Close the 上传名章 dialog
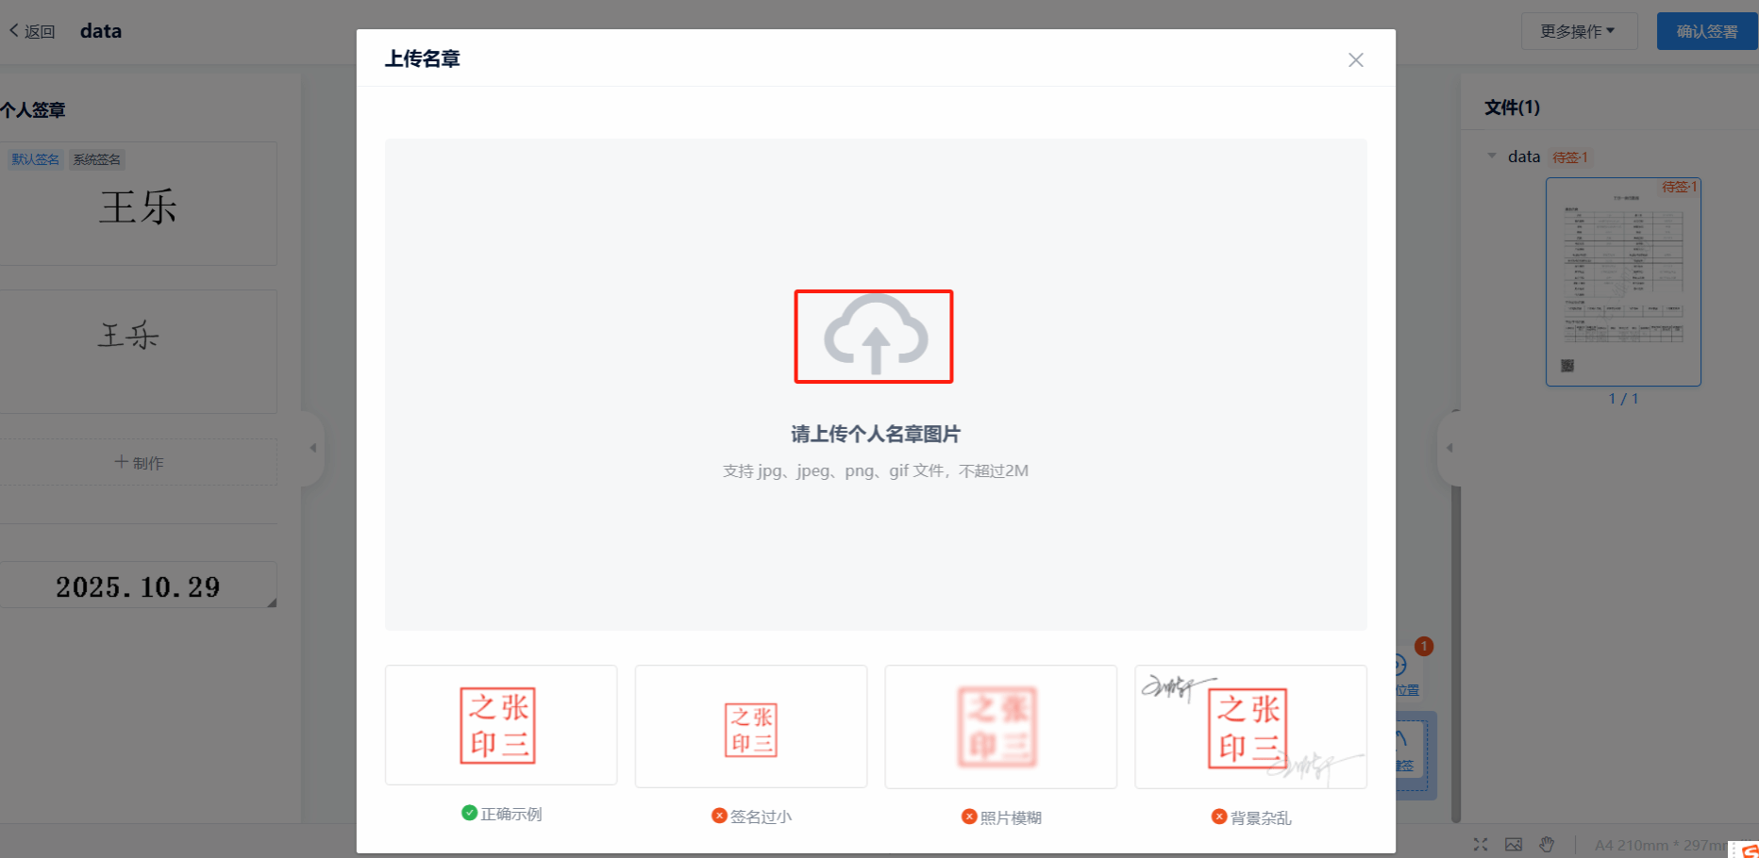This screenshot has height=858, width=1759. click(x=1356, y=60)
